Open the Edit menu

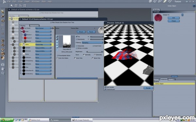(x=14, y=2)
